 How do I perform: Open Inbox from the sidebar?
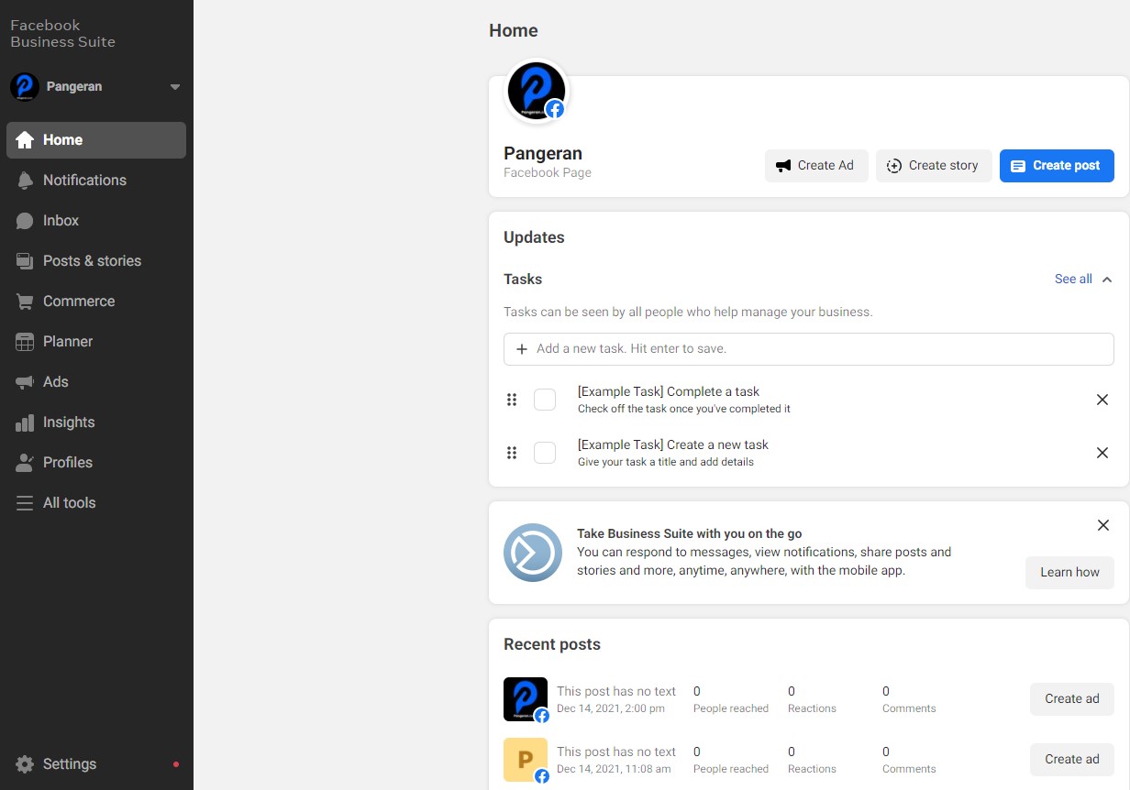[x=96, y=221]
